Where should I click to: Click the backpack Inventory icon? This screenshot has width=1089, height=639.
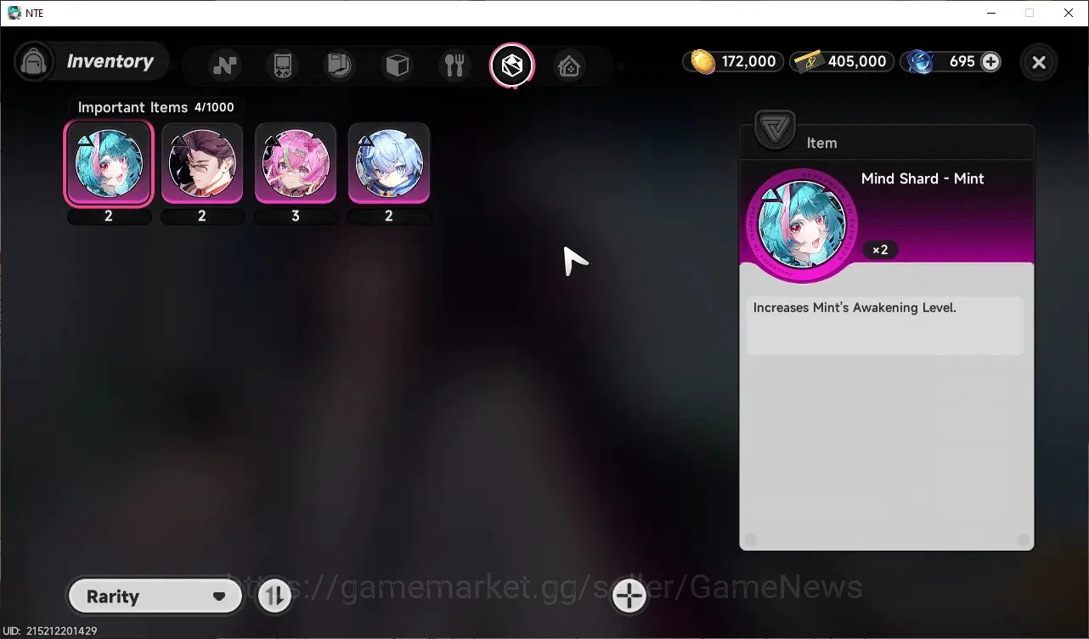pyautogui.click(x=34, y=62)
